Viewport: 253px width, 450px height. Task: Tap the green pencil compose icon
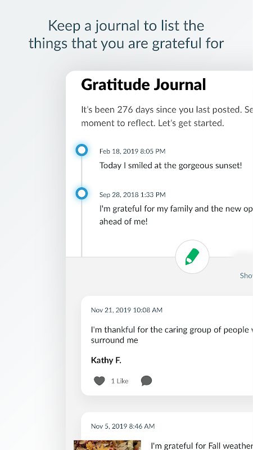(192, 257)
